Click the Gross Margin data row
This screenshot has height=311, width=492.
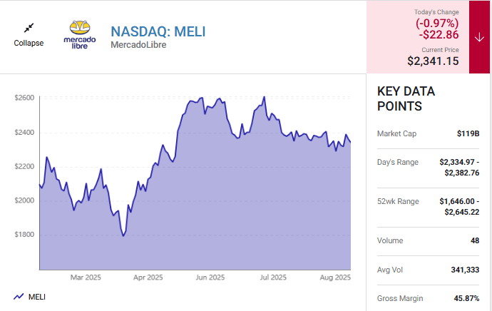428,298
